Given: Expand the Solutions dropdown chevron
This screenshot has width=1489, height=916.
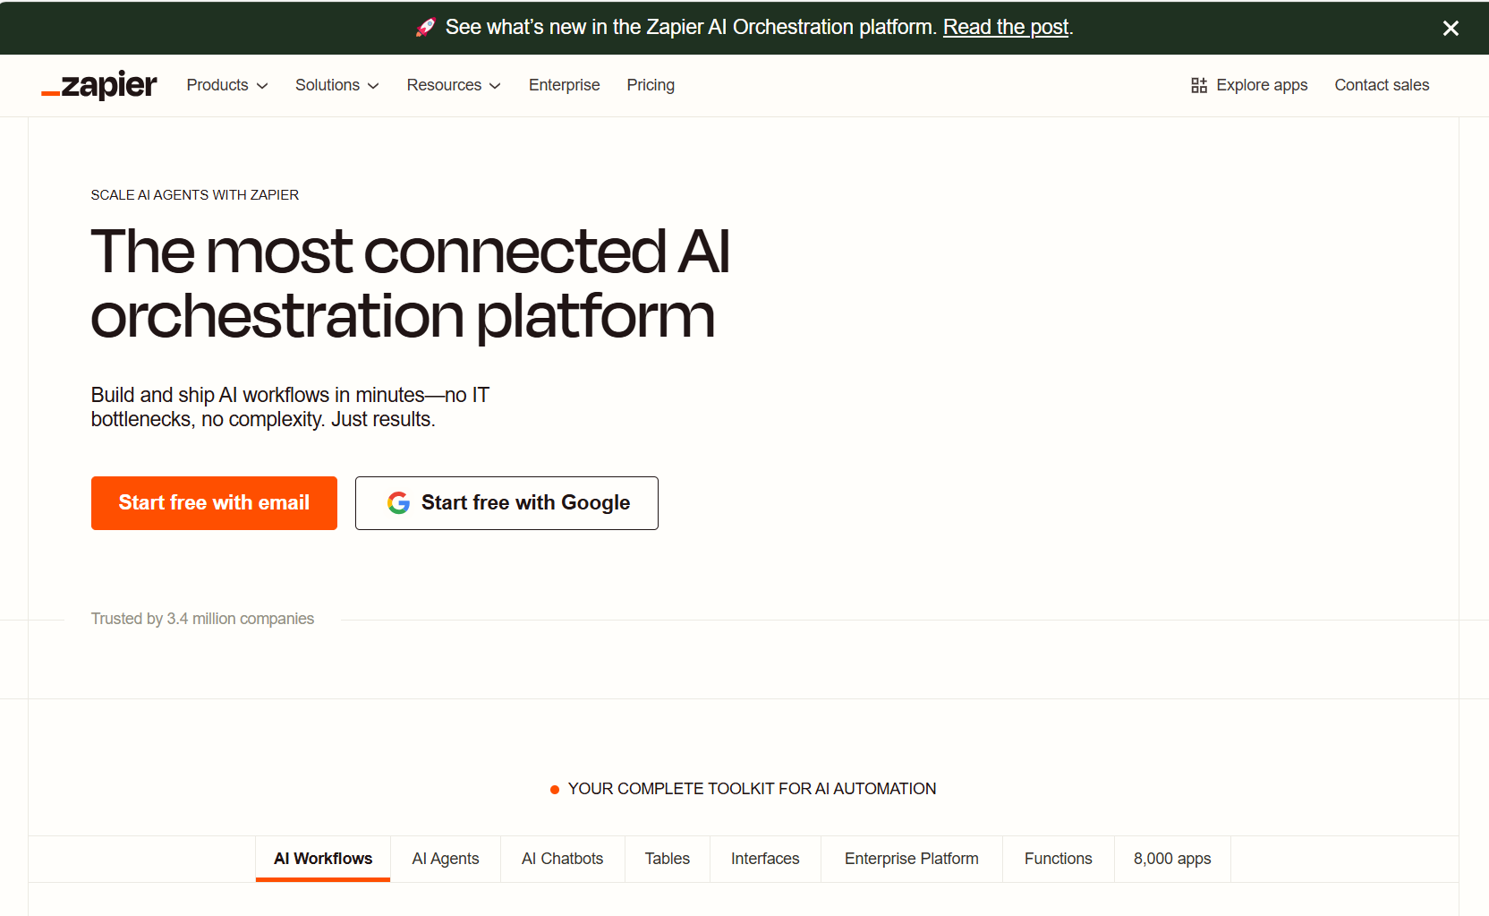Looking at the screenshot, I should click(373, 86).
